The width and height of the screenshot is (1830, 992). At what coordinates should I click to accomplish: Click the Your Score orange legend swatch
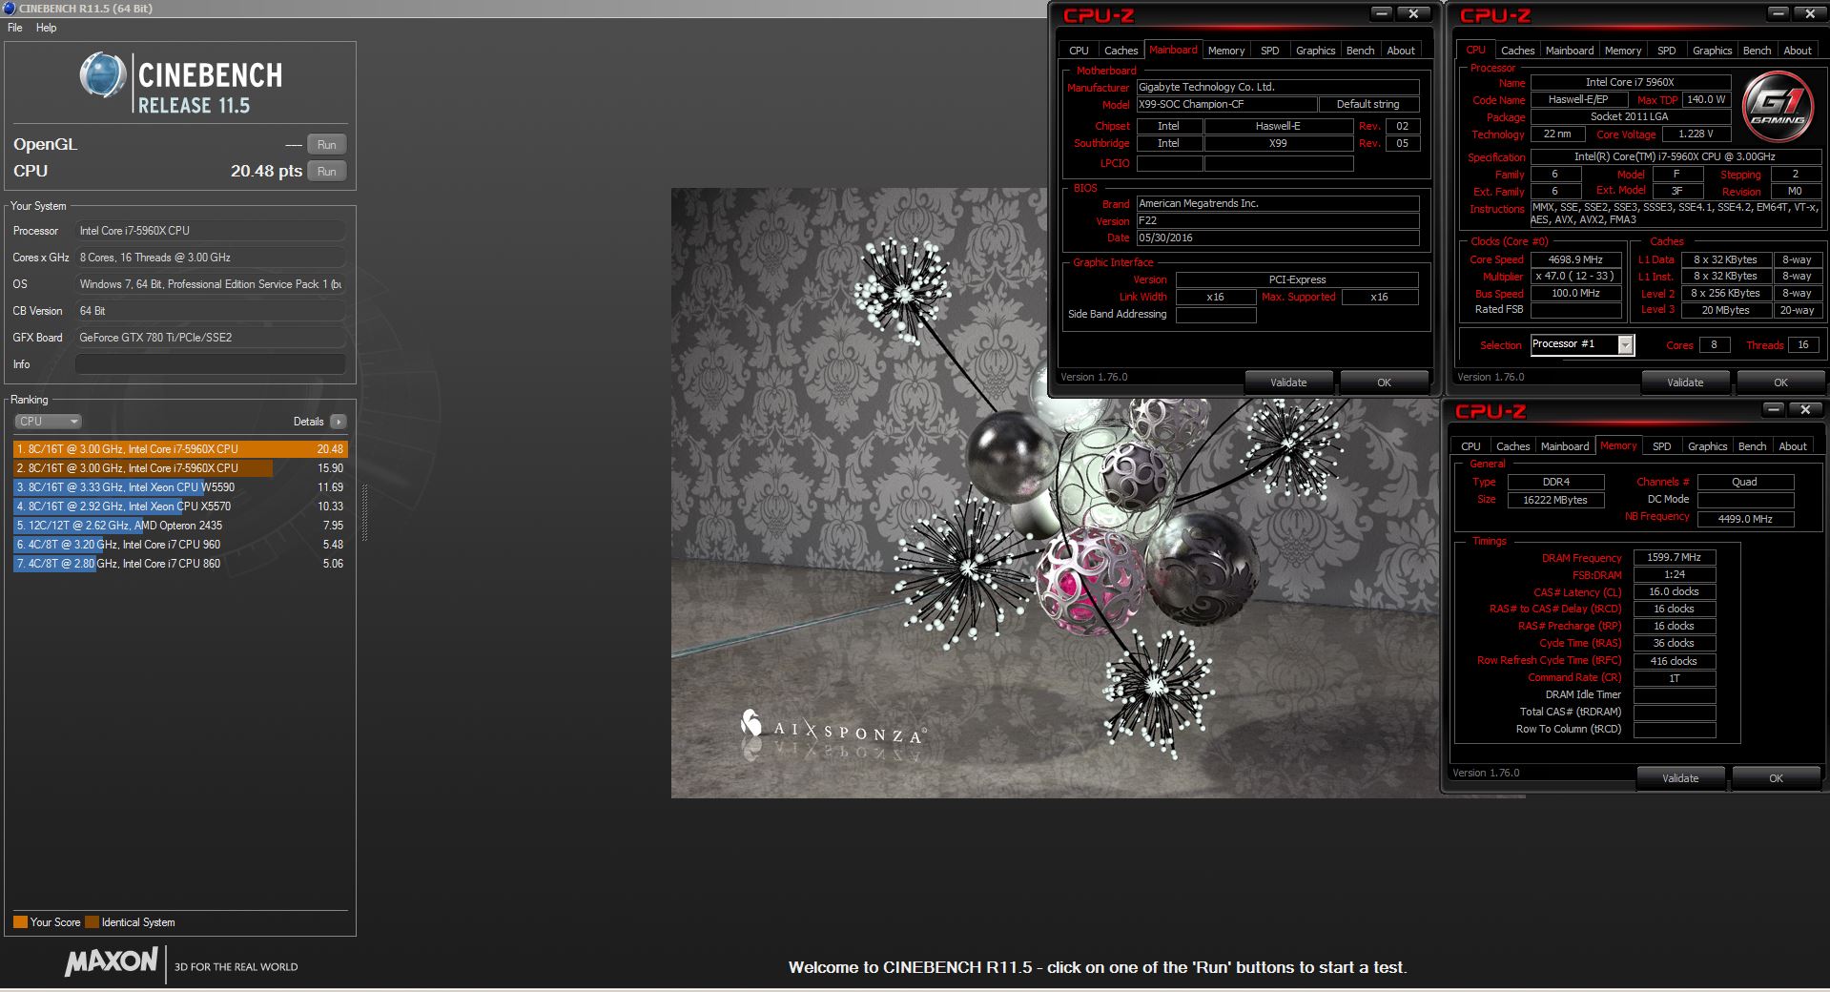click(20, 922)
